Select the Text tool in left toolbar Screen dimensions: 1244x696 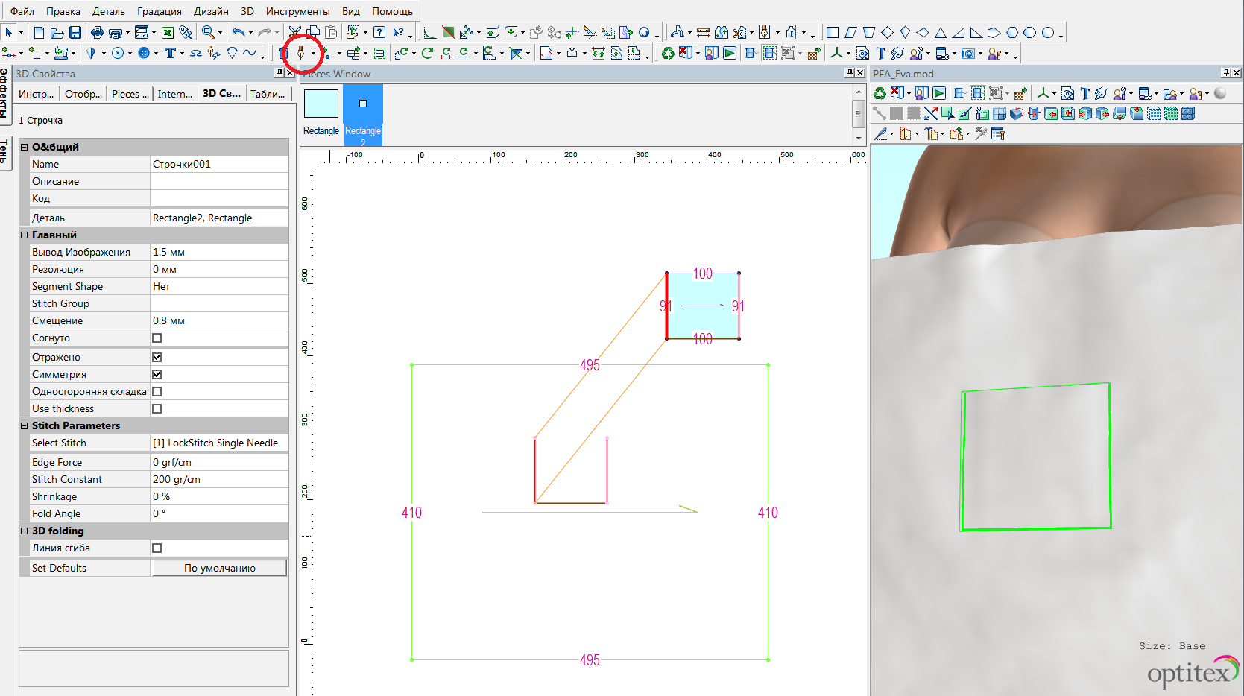coord(170,53)
